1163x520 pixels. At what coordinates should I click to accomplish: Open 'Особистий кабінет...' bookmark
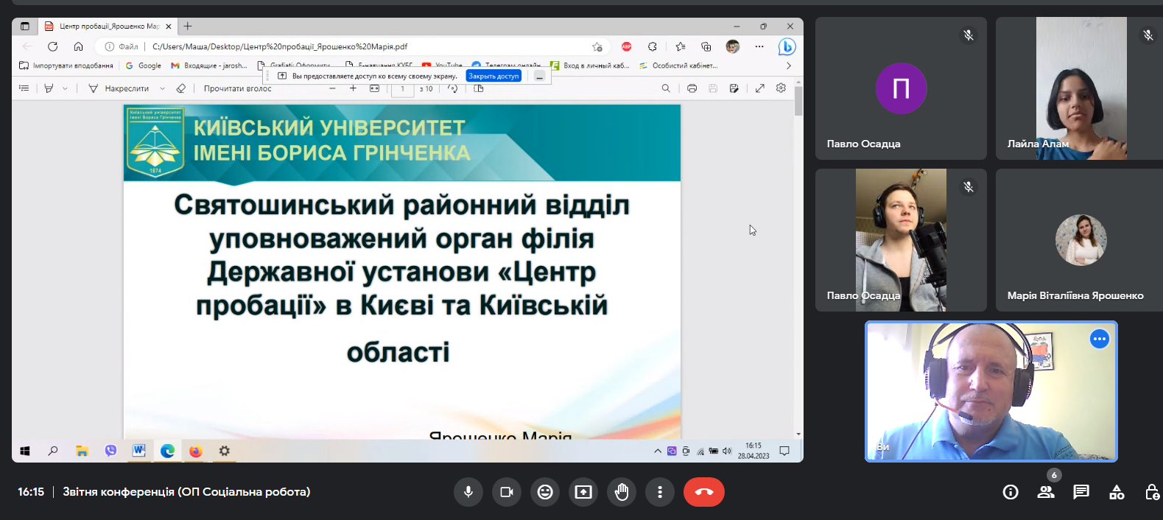pyautogui.click(x=678, y=66)
